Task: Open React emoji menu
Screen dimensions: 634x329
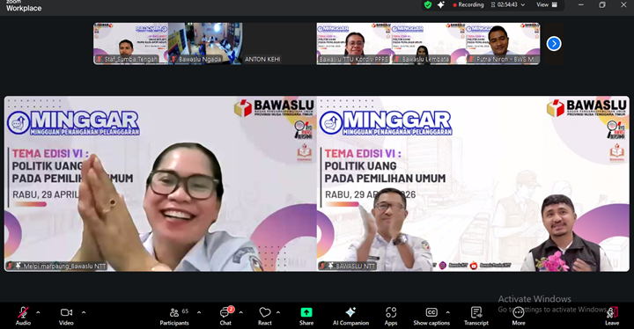Action: 265,316
